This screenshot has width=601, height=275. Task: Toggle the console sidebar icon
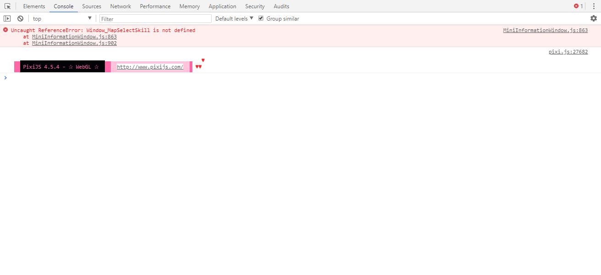coord(7,19)
